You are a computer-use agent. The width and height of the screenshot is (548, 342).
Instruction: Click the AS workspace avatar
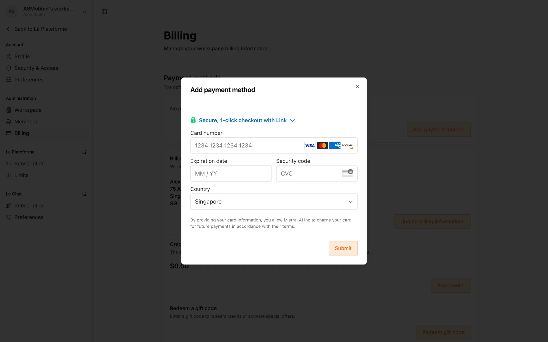click(12, 11)
